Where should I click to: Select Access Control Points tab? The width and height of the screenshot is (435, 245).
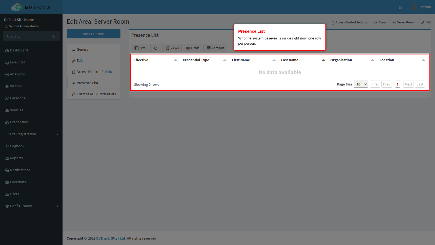(94, 72)
